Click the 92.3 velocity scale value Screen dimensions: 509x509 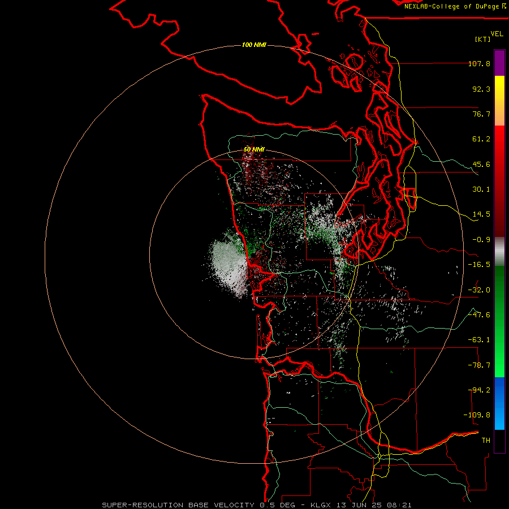(x=481, y=89)
